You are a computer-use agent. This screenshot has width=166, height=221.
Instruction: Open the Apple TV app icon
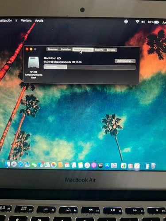pos(100,166)
